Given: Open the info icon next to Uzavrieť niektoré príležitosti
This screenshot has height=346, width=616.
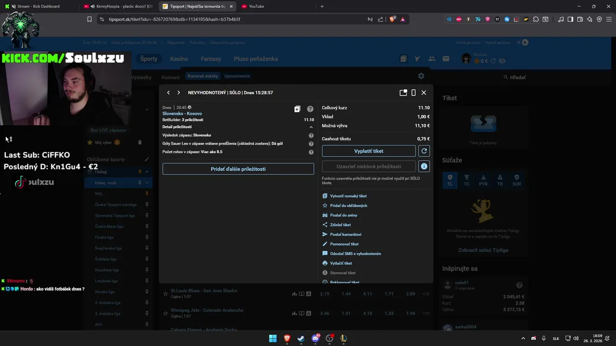Looking at the screenshot, I should pos(424,166).
